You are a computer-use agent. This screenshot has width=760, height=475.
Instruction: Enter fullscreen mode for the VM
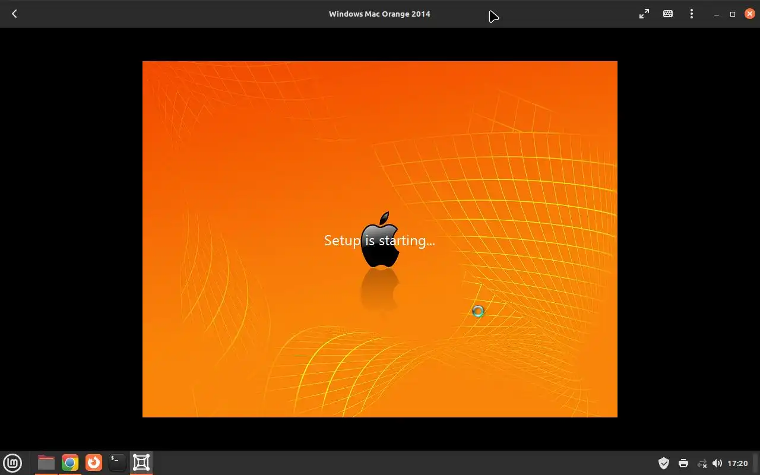(x=644, y=14)
